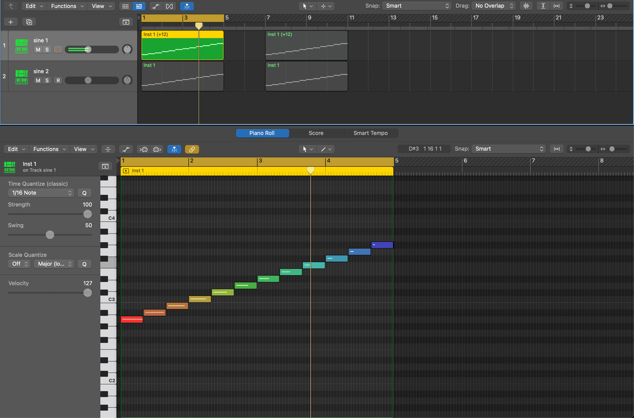
Task: Toggle MIDI In in the Piano Roll
Action: click(143, 149)
